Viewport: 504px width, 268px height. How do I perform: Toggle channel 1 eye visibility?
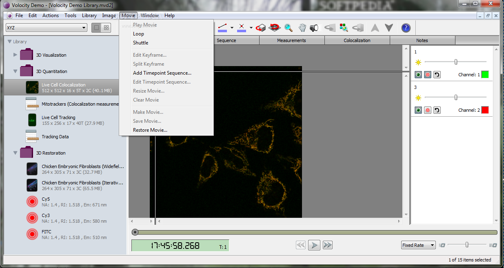(x=418, y=75)
